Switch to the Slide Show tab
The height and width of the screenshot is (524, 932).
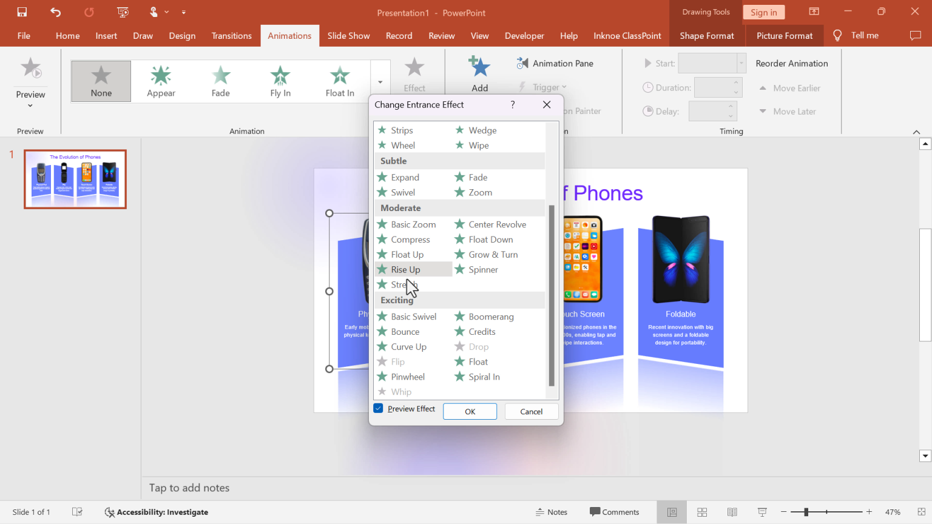point(348,35)
